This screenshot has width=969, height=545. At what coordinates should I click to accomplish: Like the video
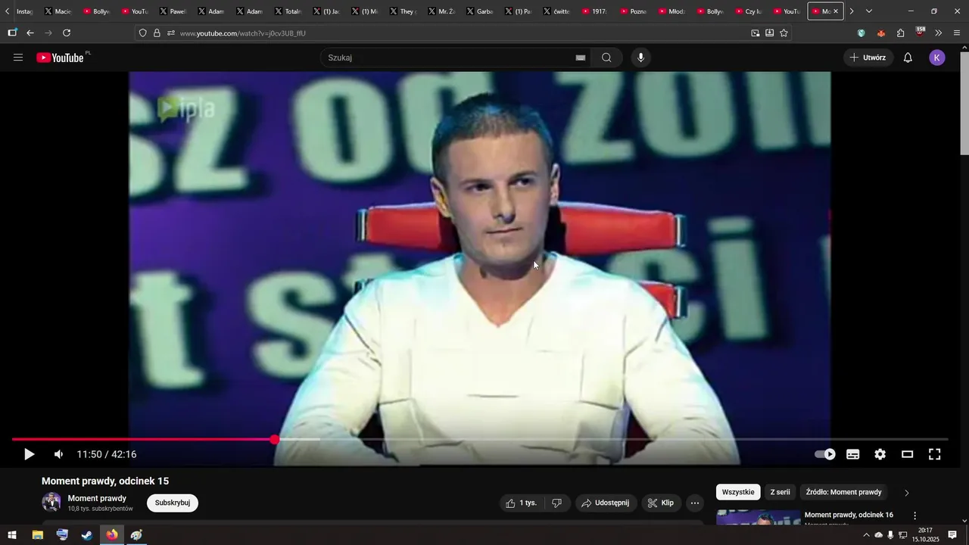(522, 503)
